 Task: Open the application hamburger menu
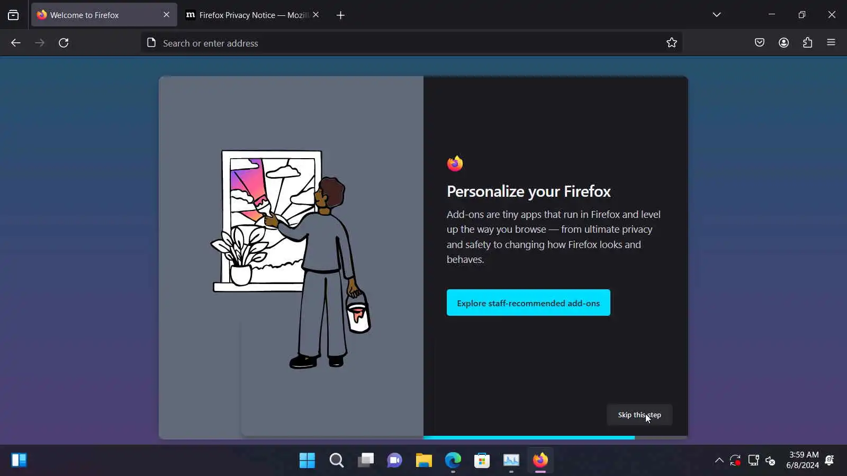coord(831,43)
